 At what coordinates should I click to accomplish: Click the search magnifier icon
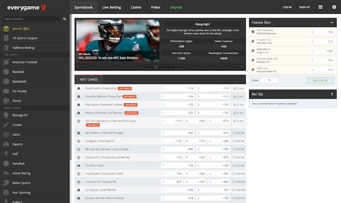65,19
